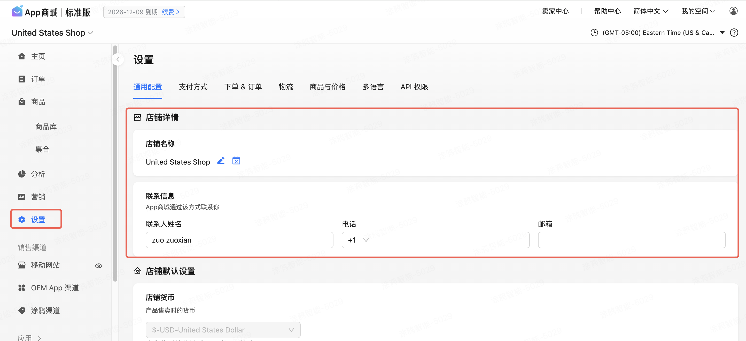Click the 邮箱 email input field
The width and height of the screenshot is (746, 341).
click(x=631, y=240)
